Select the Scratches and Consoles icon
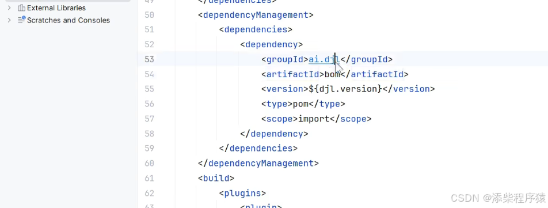Viewport: 548px width, 208px height. (21, 20)
